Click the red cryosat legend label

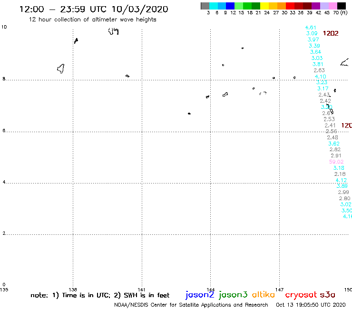pyautogui.click(x=301, y=295)
